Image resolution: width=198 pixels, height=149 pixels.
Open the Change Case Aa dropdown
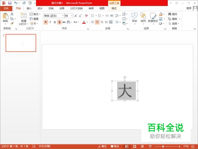(x=76, y=22)
